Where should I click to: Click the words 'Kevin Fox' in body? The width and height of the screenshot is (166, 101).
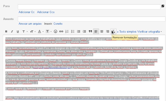coord(43,48)
